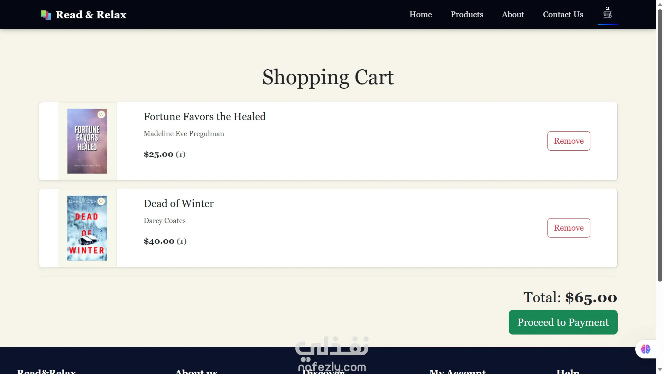664x374 pixels.
Task: Open Dead of Winter cover thumbnail
Action: click(x=87, y=232)
